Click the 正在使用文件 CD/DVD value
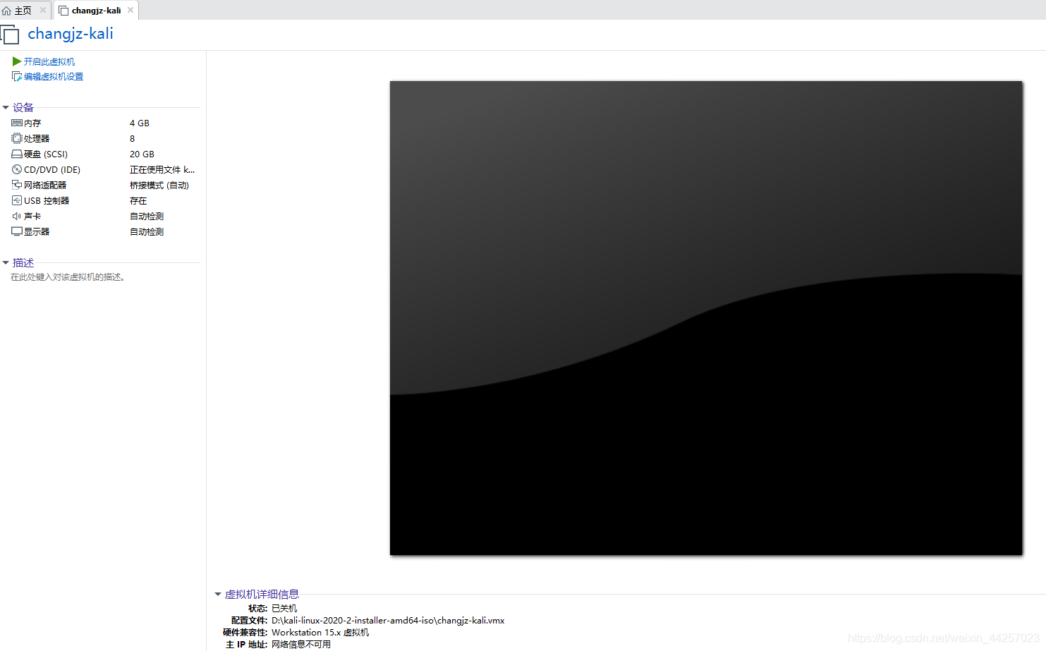Screen dimensions: 1046x651 162,169
